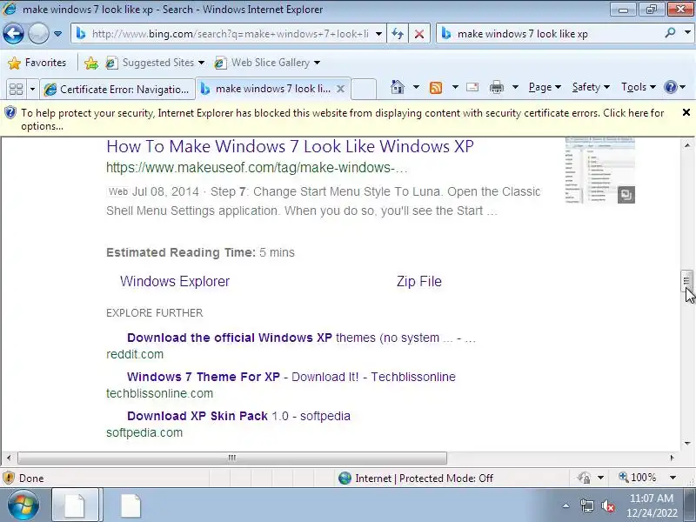
Task: Expand the feeds dropdown arrow
Action: click(455, 87)
